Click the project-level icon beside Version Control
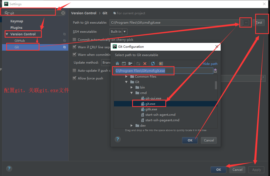 [x=64, y=34]
